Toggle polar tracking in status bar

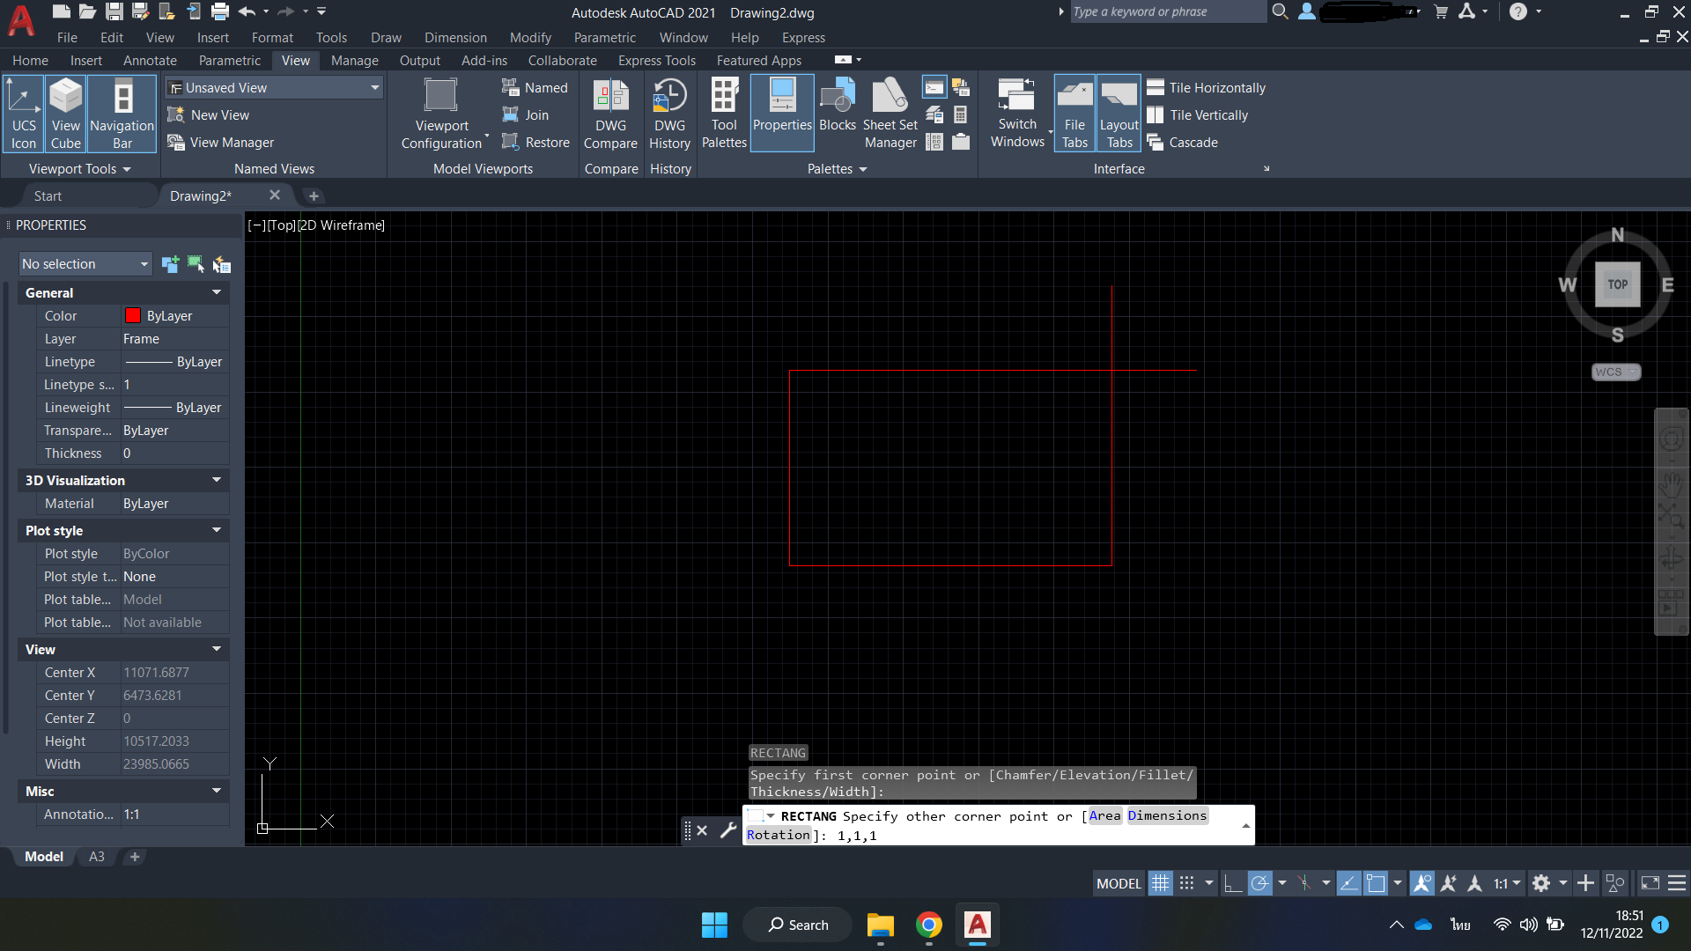(1260, 882)
